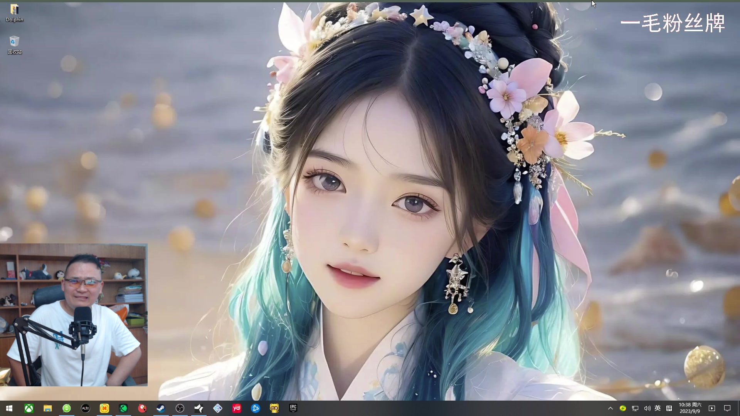Open File Explorer from taskbar

pos(48,408)
